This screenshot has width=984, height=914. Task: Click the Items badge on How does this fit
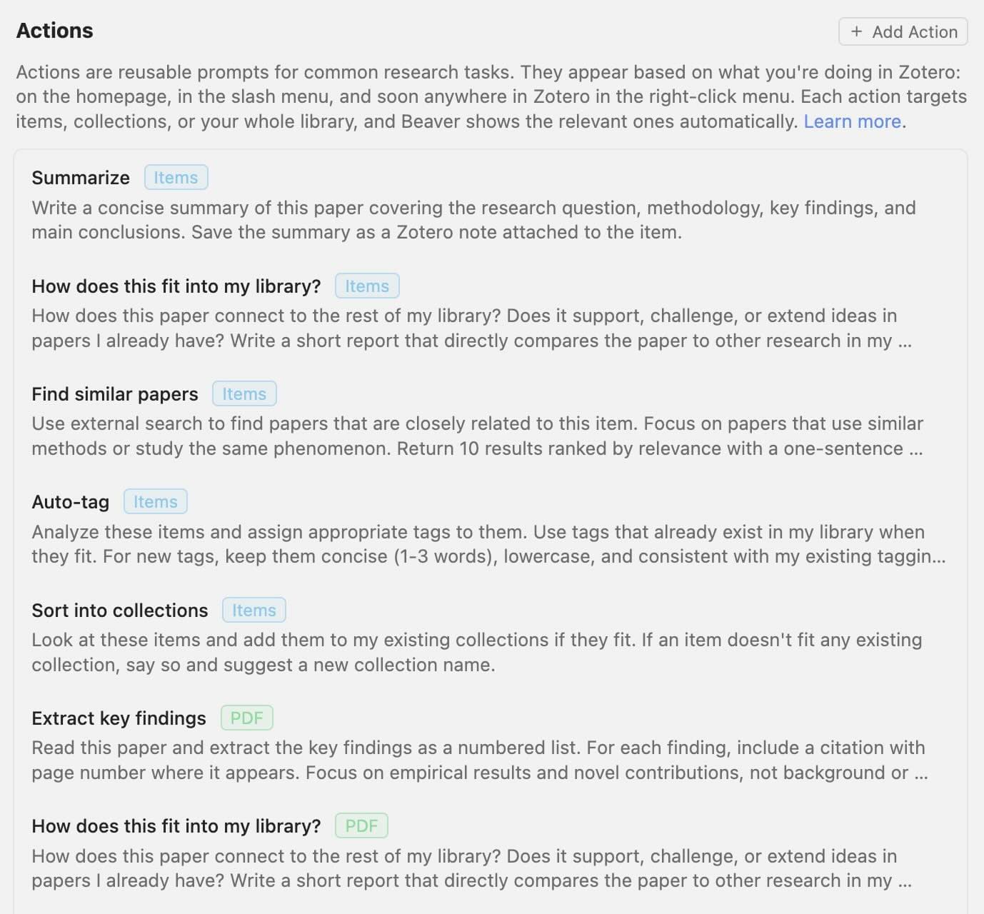coord(366,286)
